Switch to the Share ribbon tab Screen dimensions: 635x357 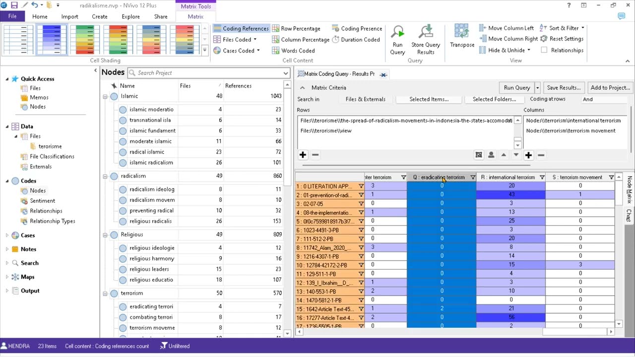(x=161, y=16)
